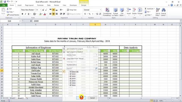Image resolution: width=182 pixels, height=102 pixels.
Task: Click the Accounting Number Format dollar icon
Action: point(85,14)
